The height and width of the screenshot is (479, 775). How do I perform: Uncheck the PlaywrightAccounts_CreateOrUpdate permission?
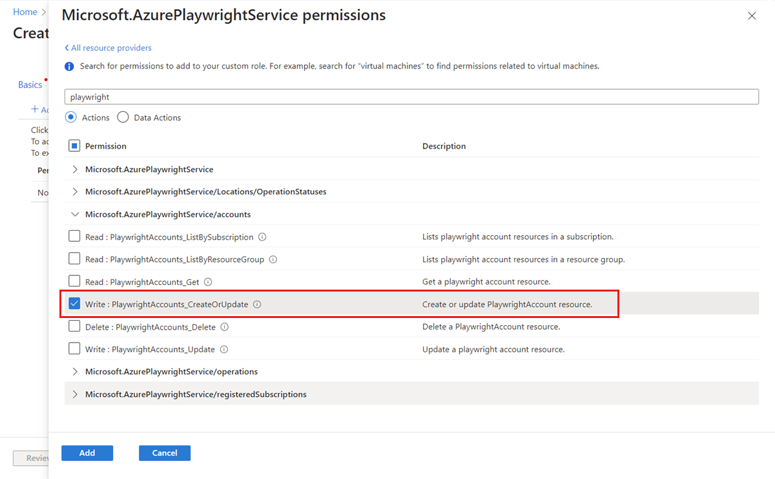[x=74, y=304]
